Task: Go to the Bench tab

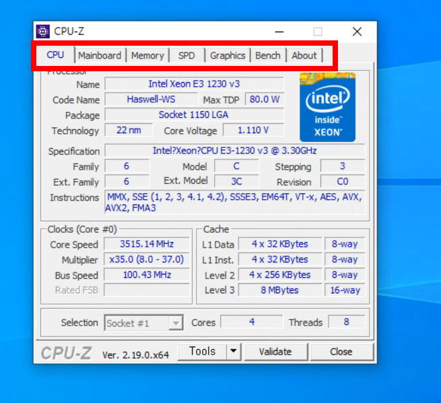Action: pos(268,55)
